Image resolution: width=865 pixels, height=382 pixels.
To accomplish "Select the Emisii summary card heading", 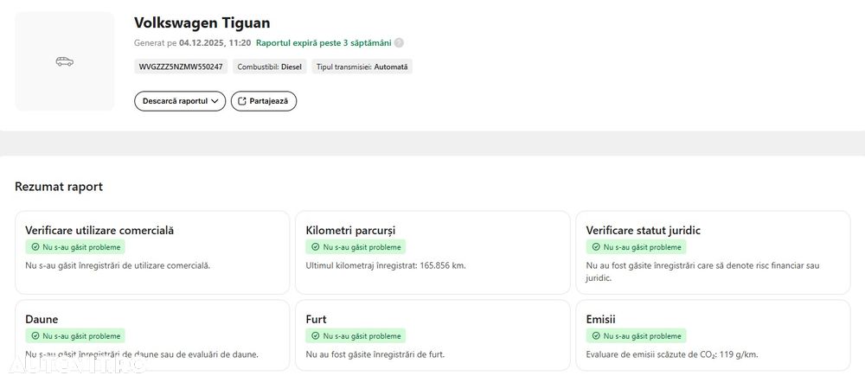I will tap(600, 319).
